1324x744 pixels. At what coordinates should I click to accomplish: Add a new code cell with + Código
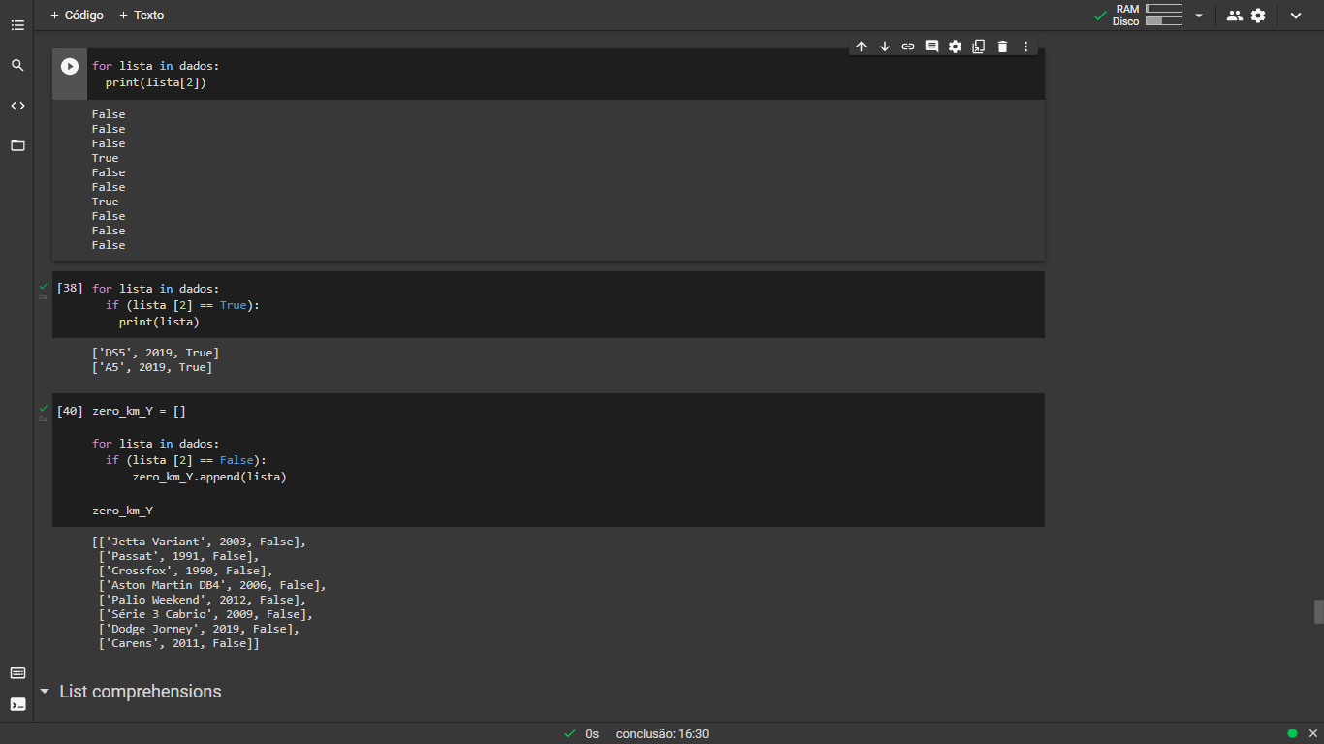click(x=77, y=15)
